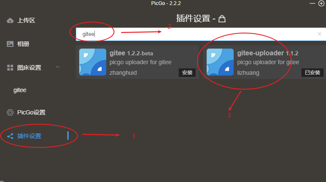Click the shopping bag icon beside title
326x182 pixels.
pos(222,19)
